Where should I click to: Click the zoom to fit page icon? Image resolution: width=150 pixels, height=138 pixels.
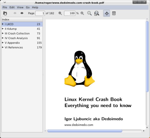click(89, 13)
